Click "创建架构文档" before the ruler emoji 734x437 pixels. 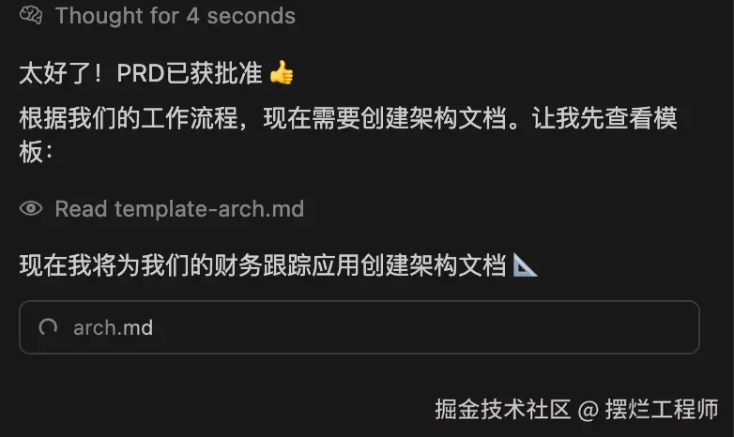pyautogui.click(x=434, y=264)
